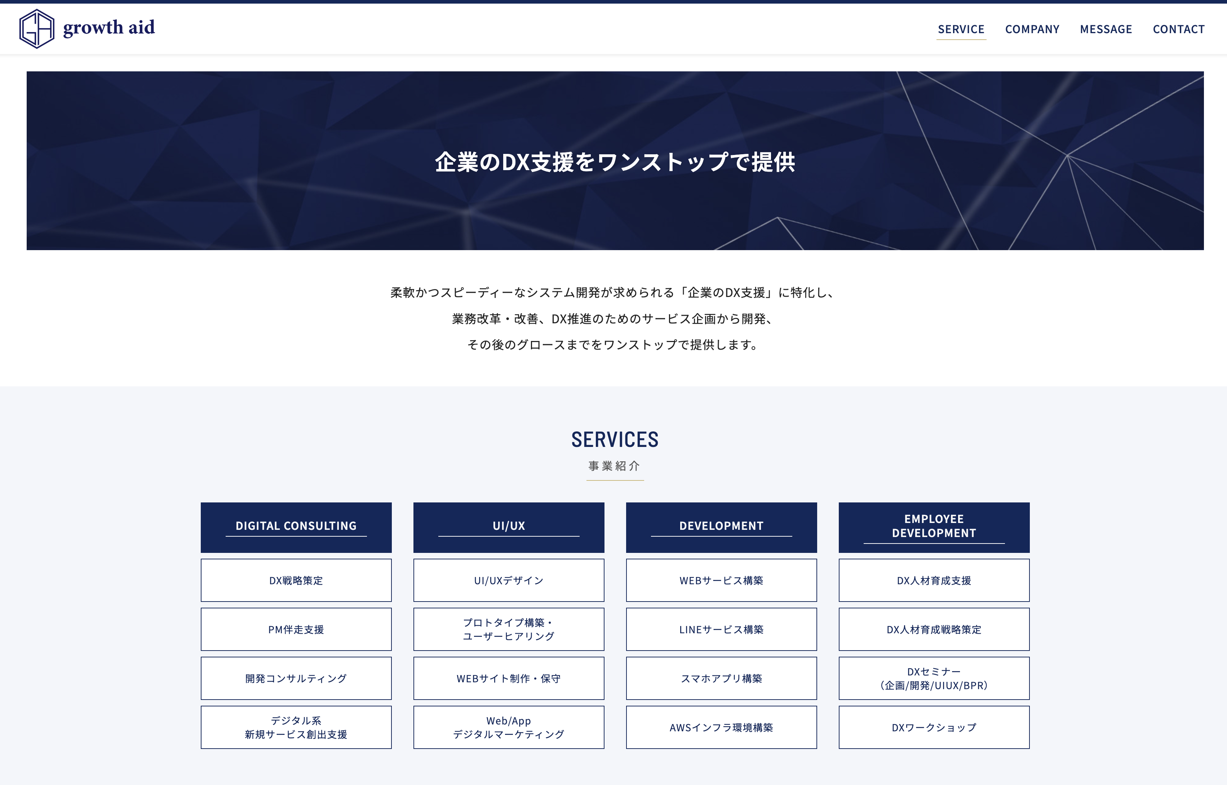Click the MESSAGE navigation link
Screen dimensions: 1227x785
click(1107, 28)
